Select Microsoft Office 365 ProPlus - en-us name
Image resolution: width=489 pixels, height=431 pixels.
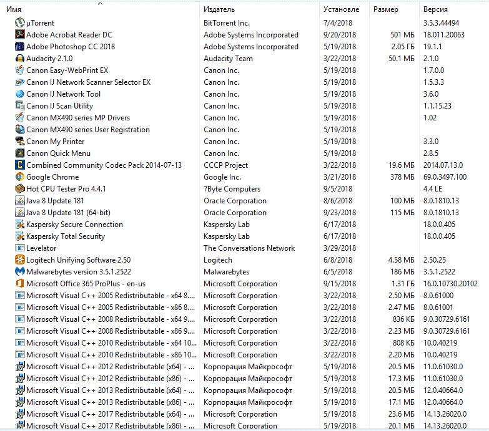tap(86, 283)
